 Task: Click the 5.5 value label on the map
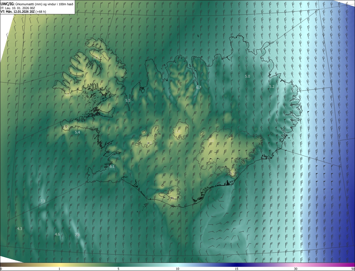click(128, 101)
